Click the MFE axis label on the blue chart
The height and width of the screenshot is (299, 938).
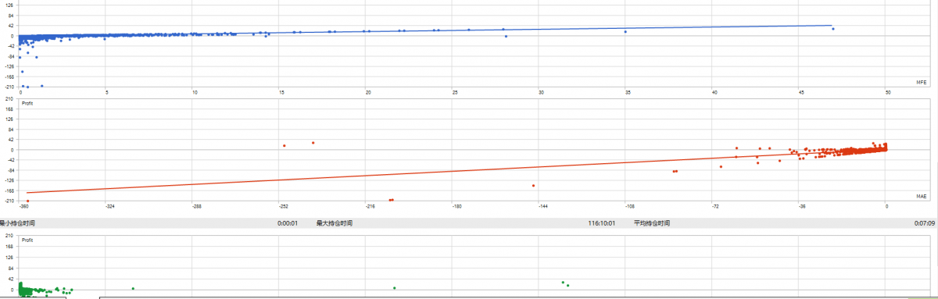(x=921, y=82)
